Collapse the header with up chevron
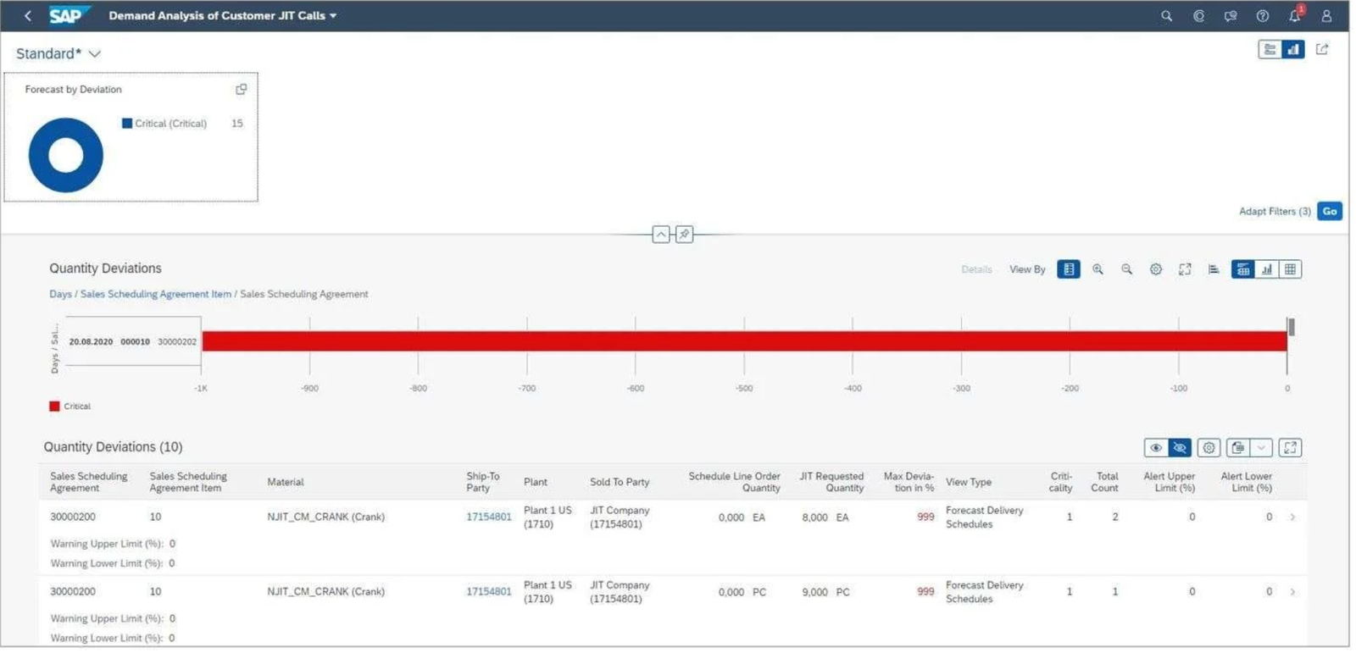 pyautogui.click(x=661, y=234)
